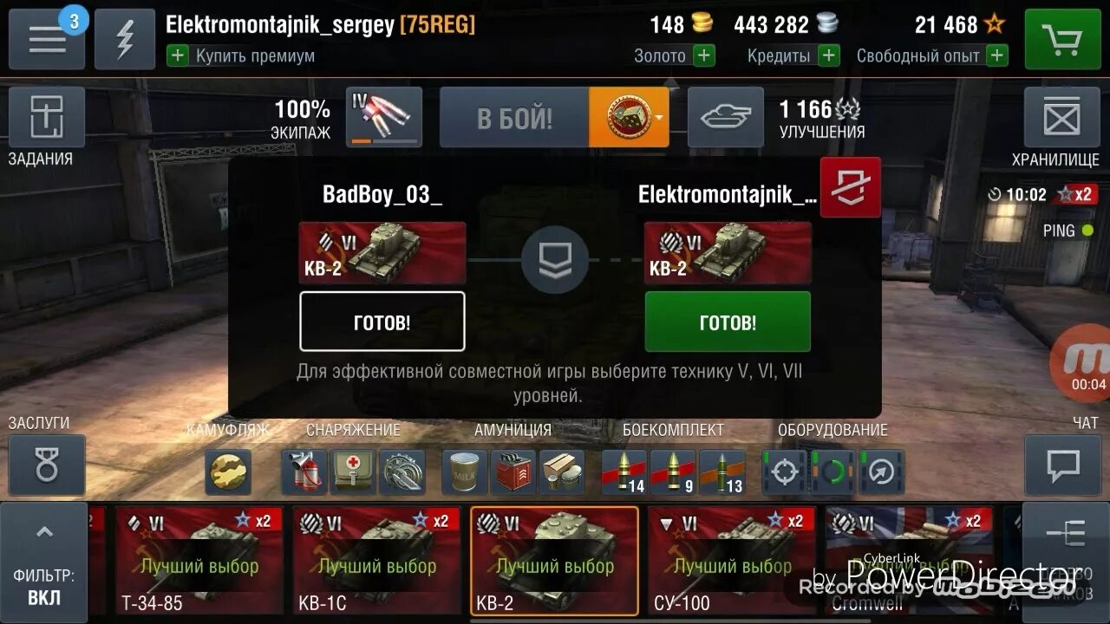
Task: Toggle the green Готов! ready button
Action: (x=728, y=322)
